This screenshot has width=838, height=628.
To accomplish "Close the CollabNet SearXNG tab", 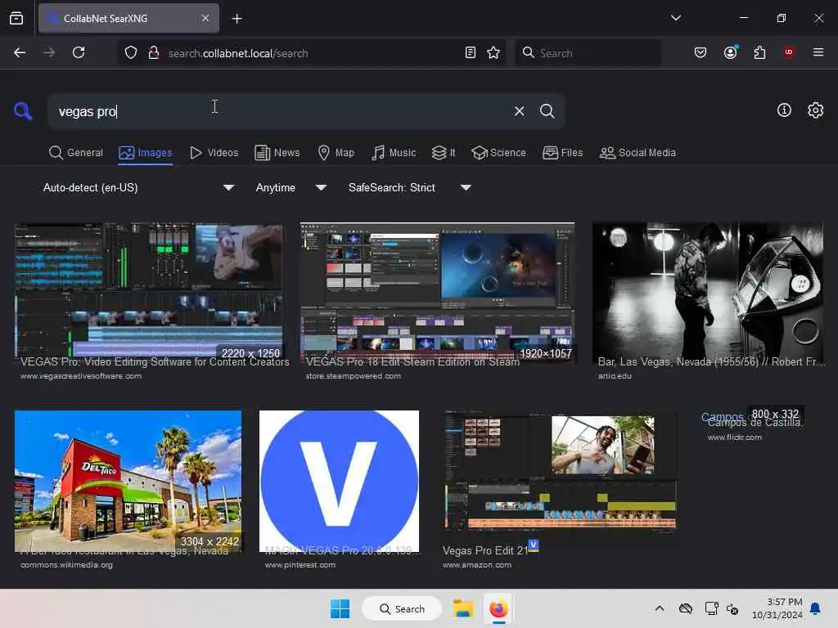I will [x=205, y=18].
